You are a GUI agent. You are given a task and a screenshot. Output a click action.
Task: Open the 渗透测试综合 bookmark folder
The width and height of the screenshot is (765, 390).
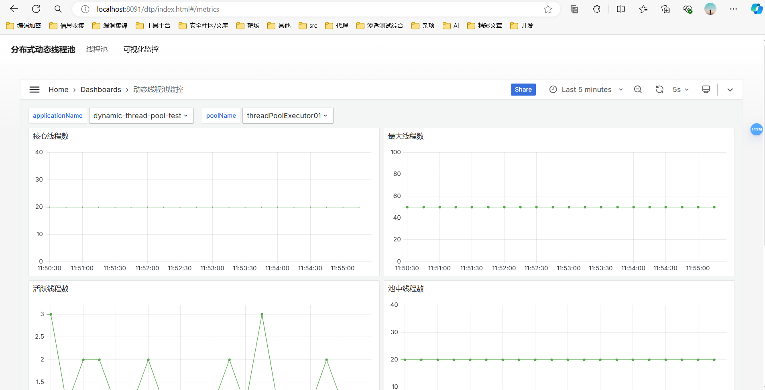pos(380,26)
